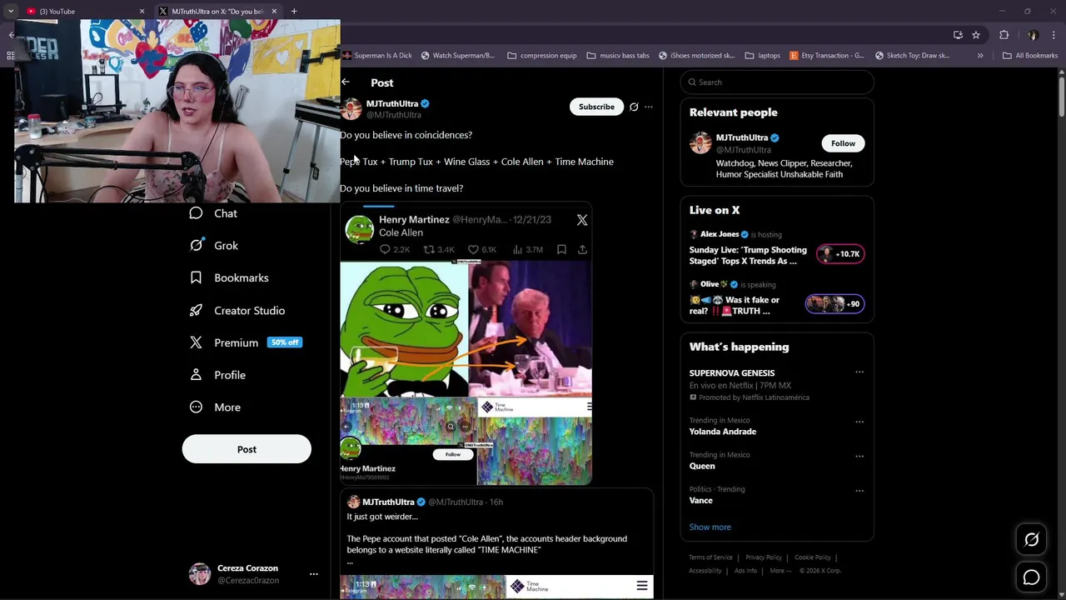This screenshot has height=600, width=1066.
Task: Open options for Yolanda Andrade trend
Action: tap(859, 422)
